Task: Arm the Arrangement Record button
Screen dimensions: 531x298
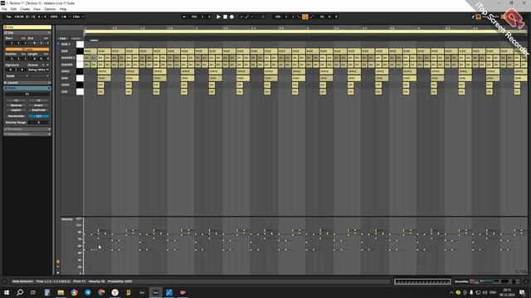Action: (x=231, y=17)
